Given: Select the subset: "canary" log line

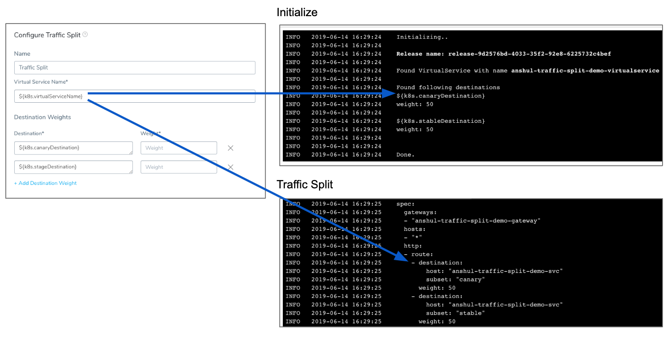Looking at the screenshot, I should [x=455, y=279].
